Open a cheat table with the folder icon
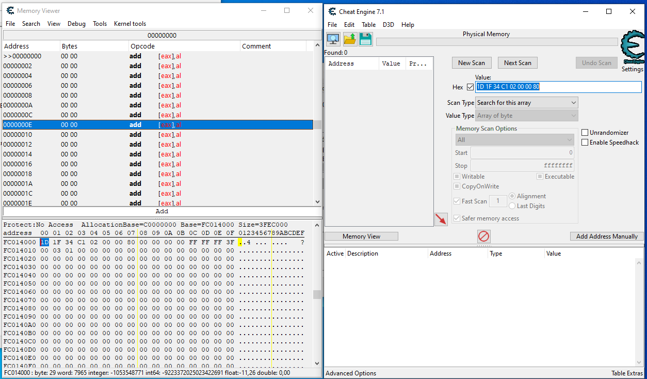This screenshot has width=647, height=379. [x=349, y=39]
